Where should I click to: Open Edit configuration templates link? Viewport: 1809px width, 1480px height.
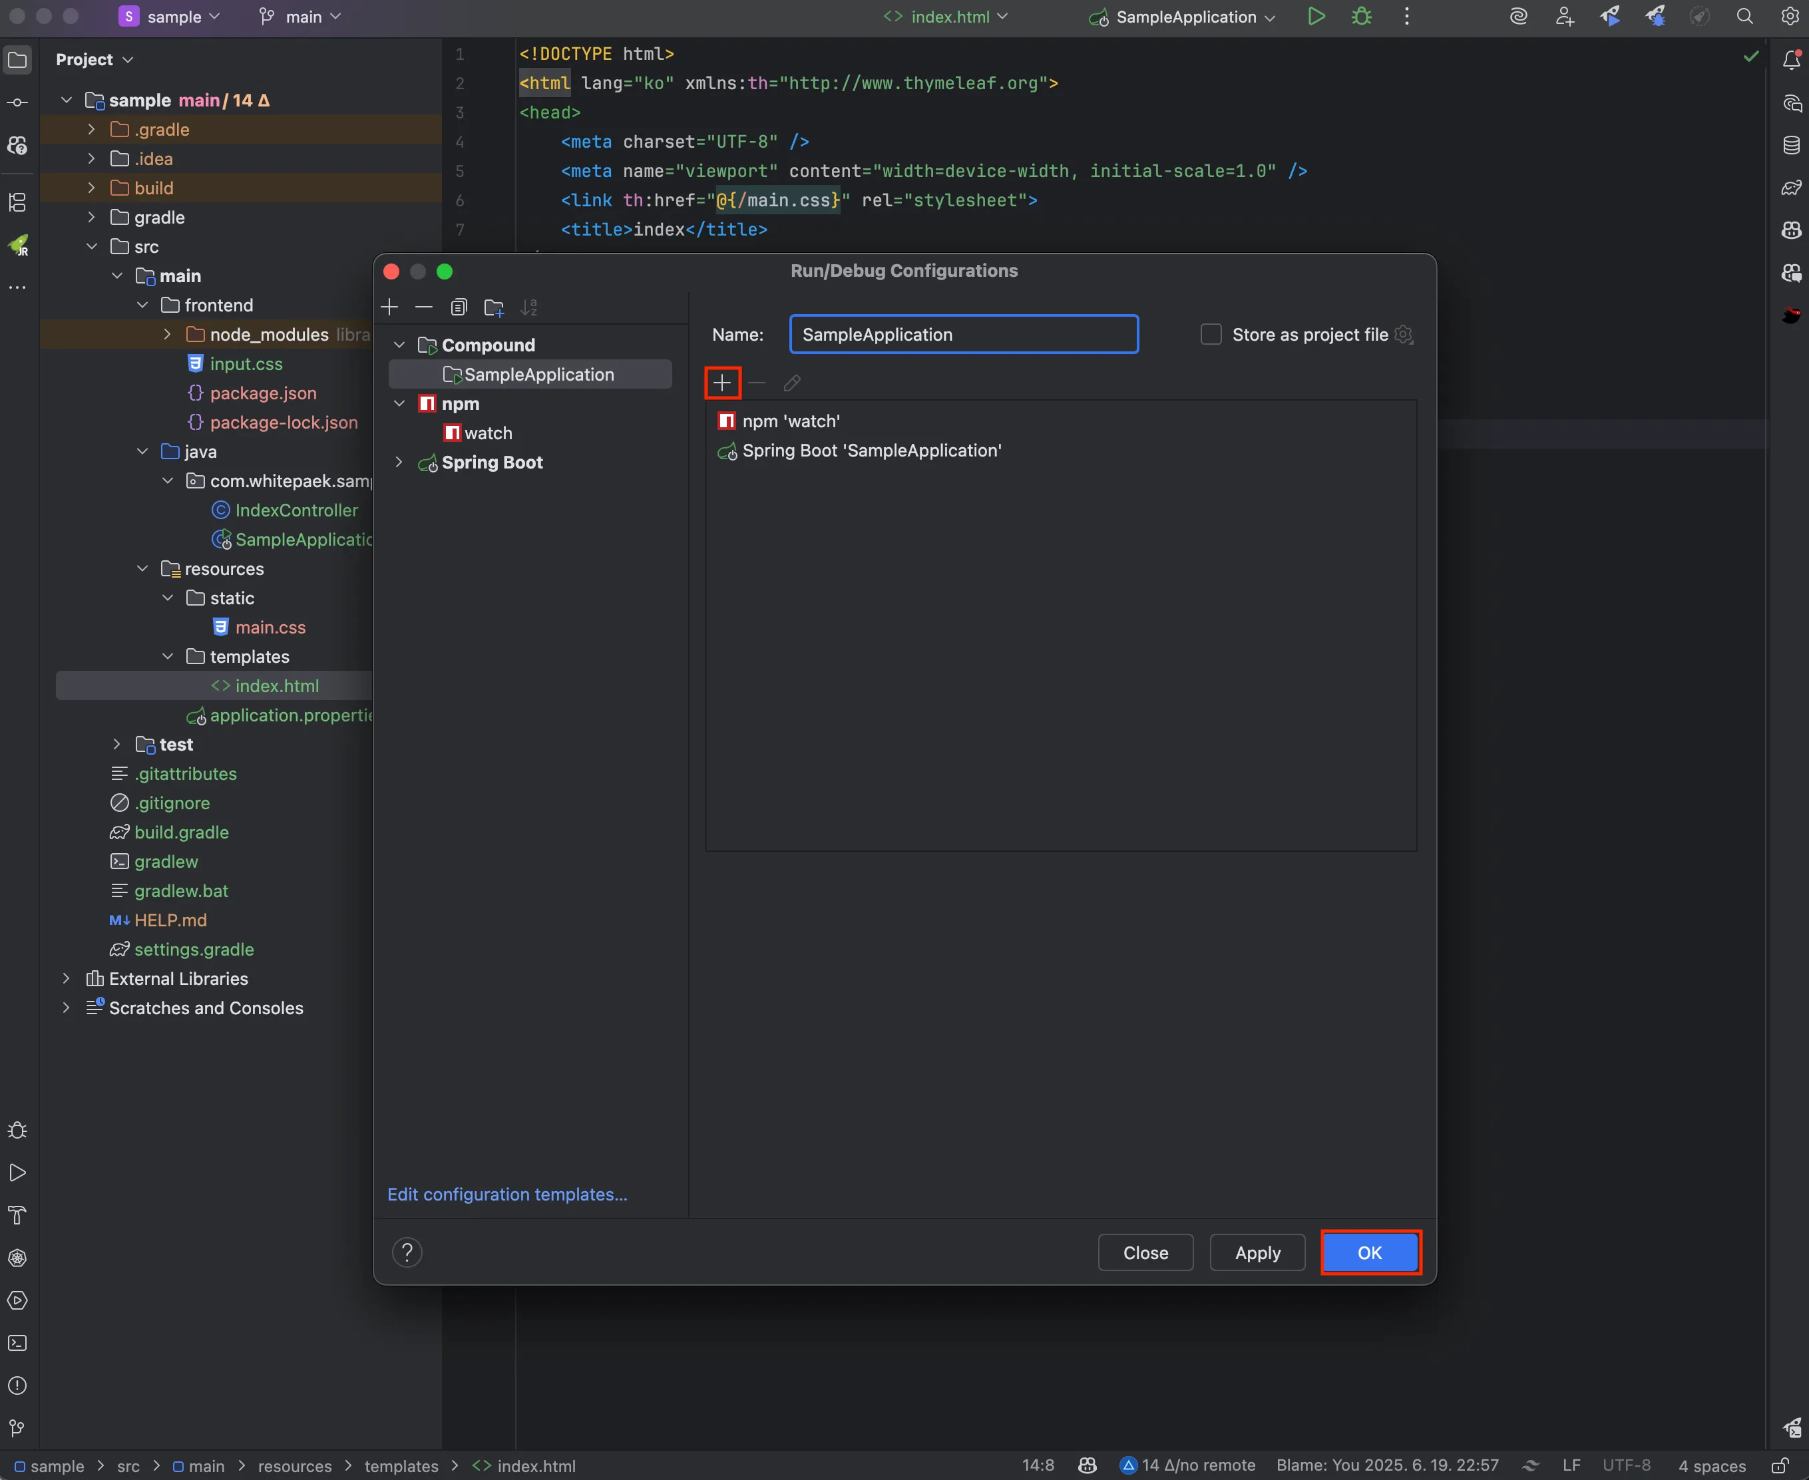click(x=507, y=1195)
